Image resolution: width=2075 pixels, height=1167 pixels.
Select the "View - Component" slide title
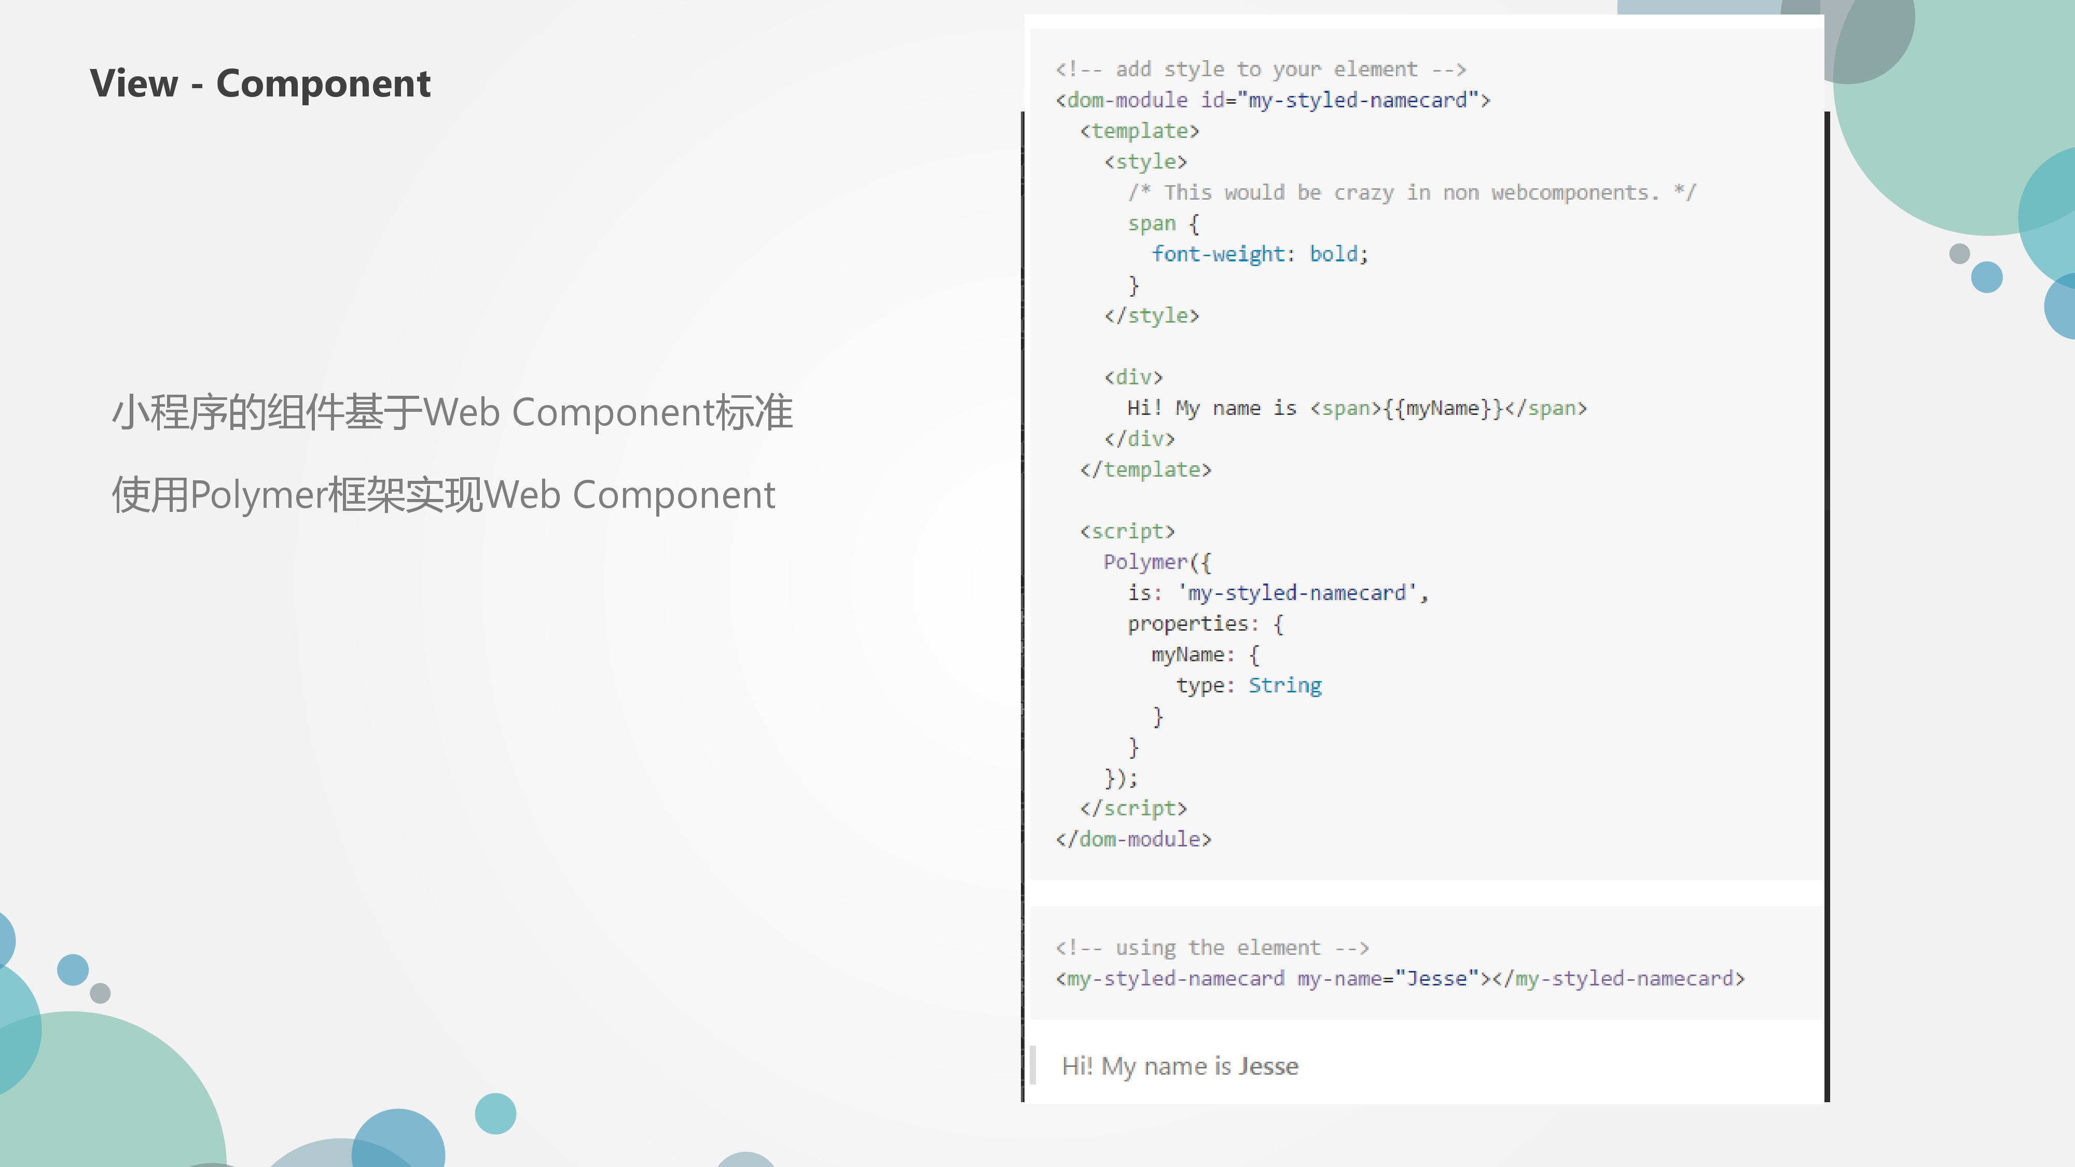(x=260, y=84)
